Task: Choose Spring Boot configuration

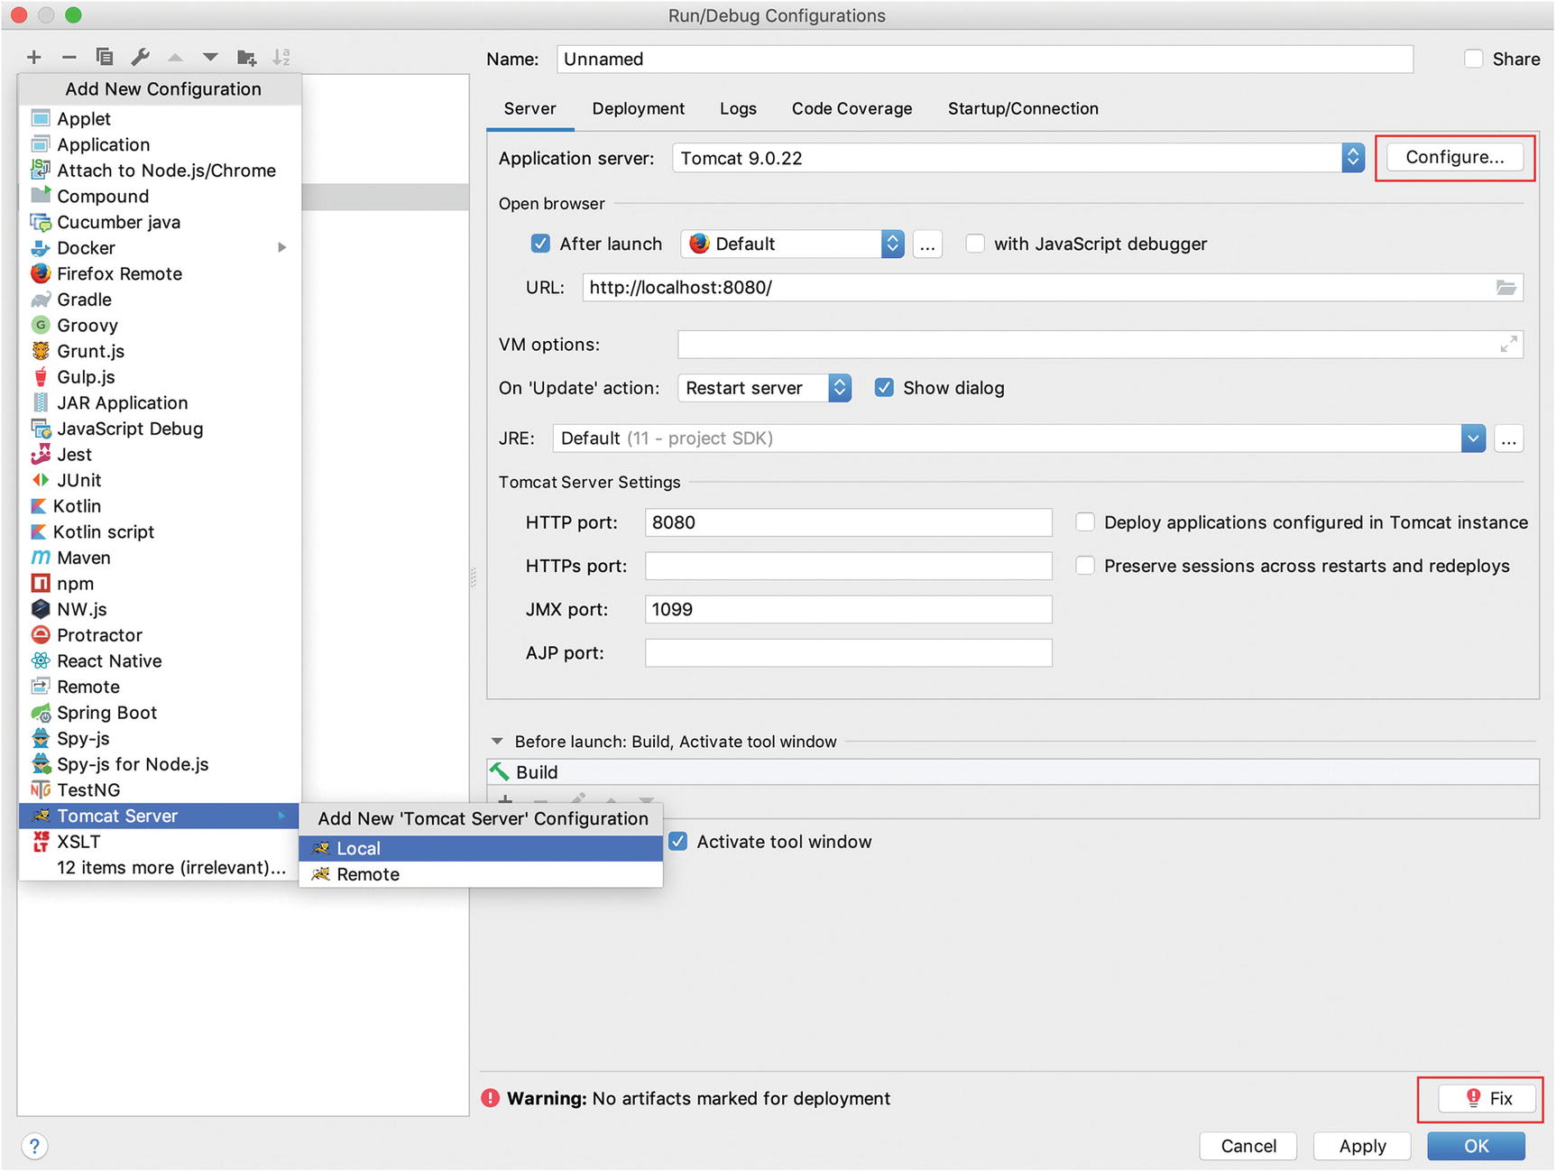Action: click(x=160, y=713)
